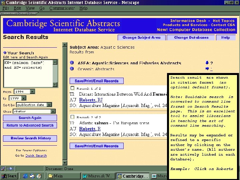Click the left frame scrollbar down arrow

coord(65,163)
